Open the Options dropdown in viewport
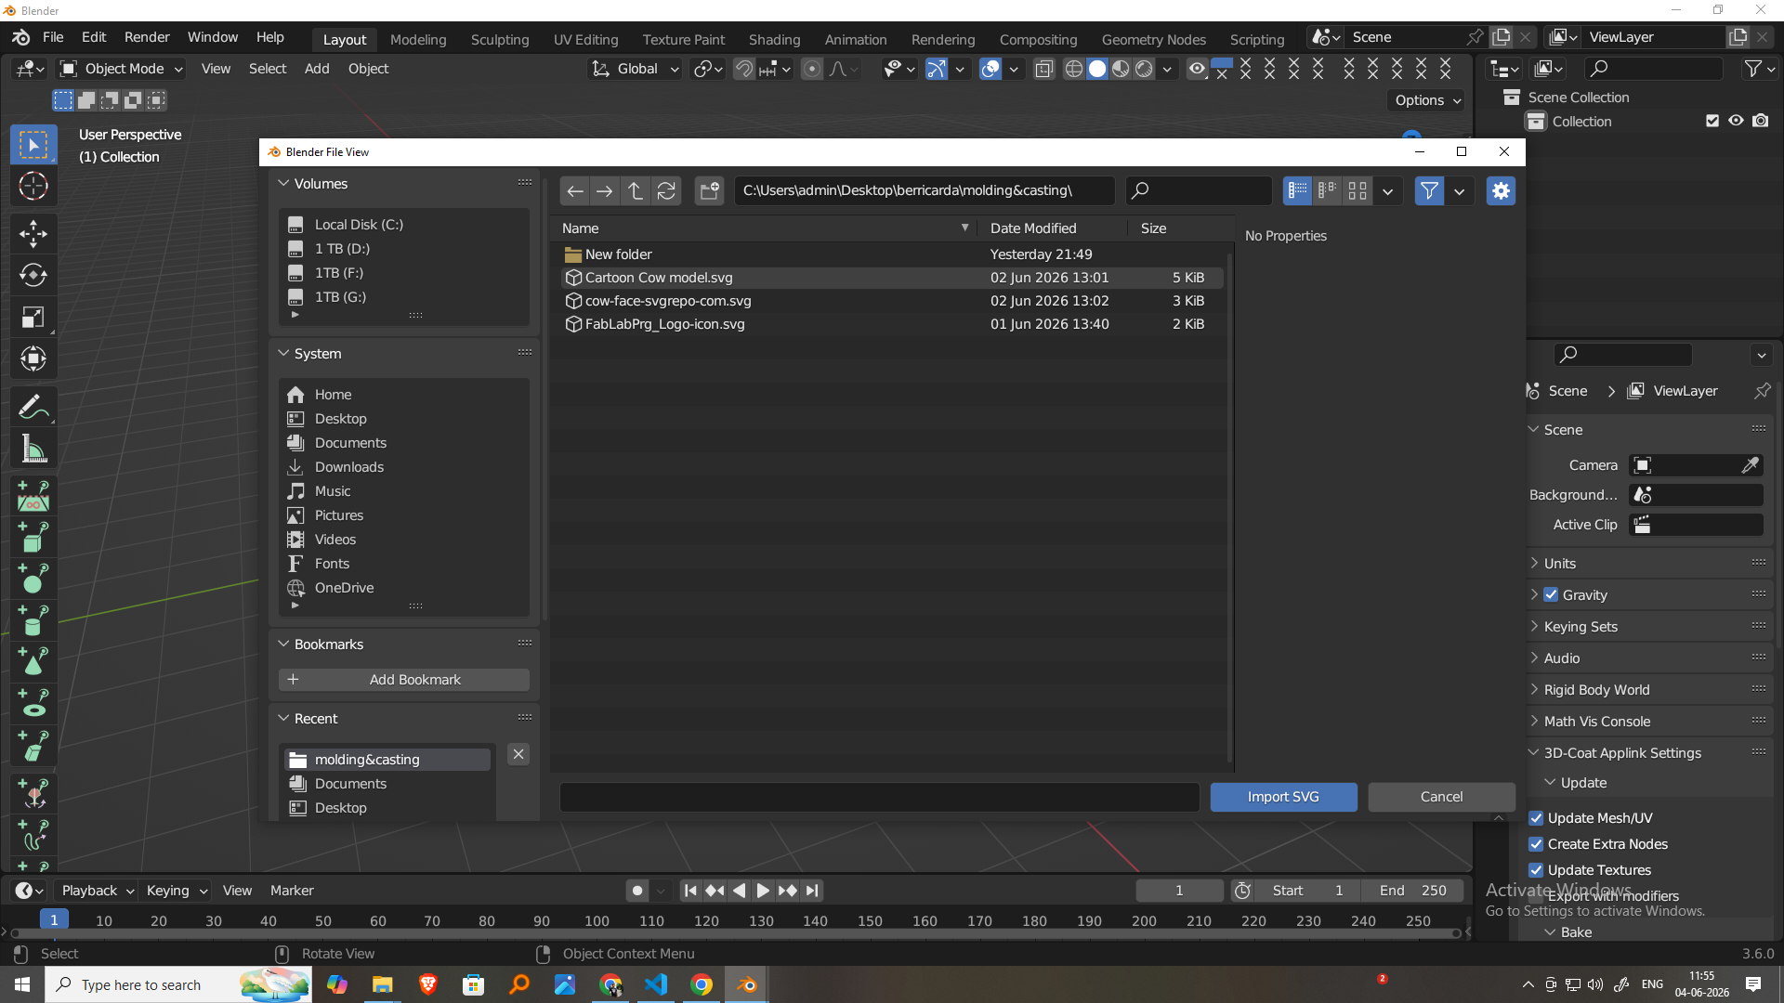1784x1003 pixels. click(1427, 100)
